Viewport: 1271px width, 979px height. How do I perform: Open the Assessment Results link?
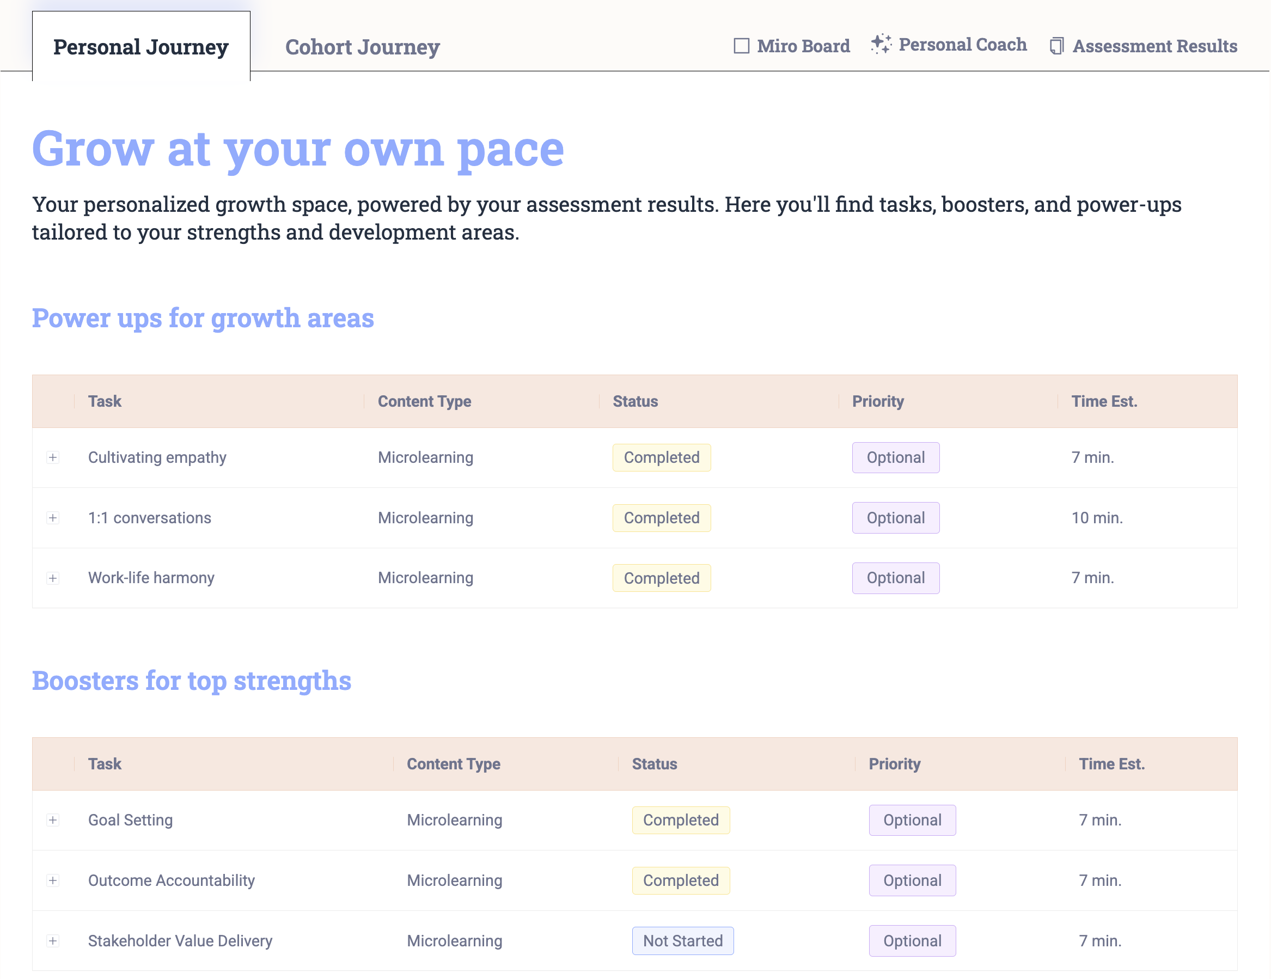point(1154,46)
